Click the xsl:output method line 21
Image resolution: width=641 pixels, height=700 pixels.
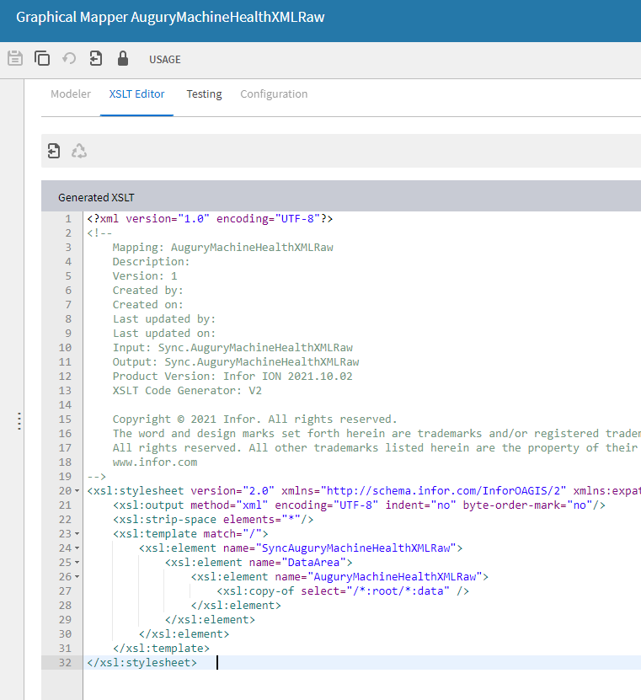pos(359,505)
